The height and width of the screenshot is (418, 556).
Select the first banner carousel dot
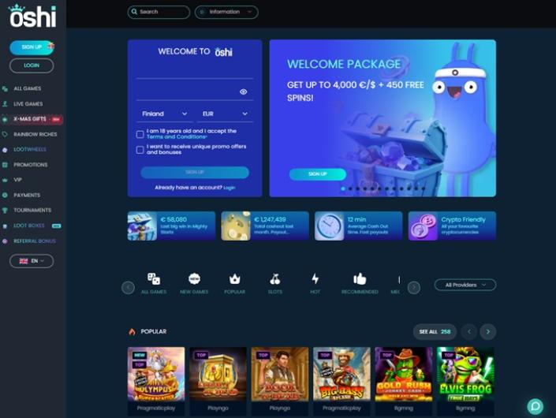[x=343, y=188]
